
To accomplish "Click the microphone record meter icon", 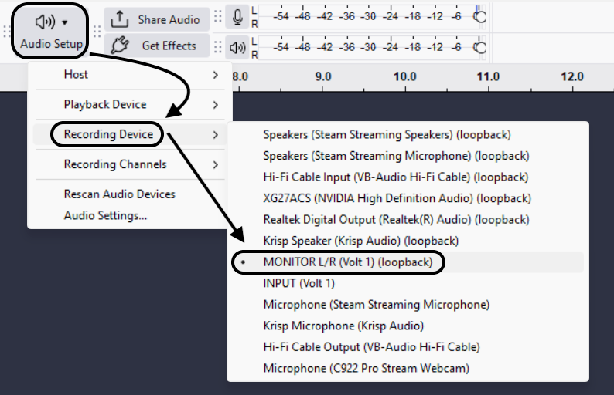I will pos(237,19).
